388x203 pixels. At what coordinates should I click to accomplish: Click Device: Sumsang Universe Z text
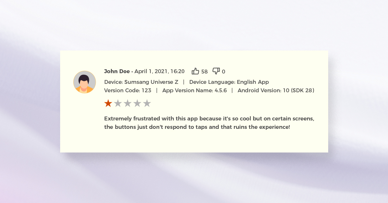pyautogui.click(x=141, y=82)
